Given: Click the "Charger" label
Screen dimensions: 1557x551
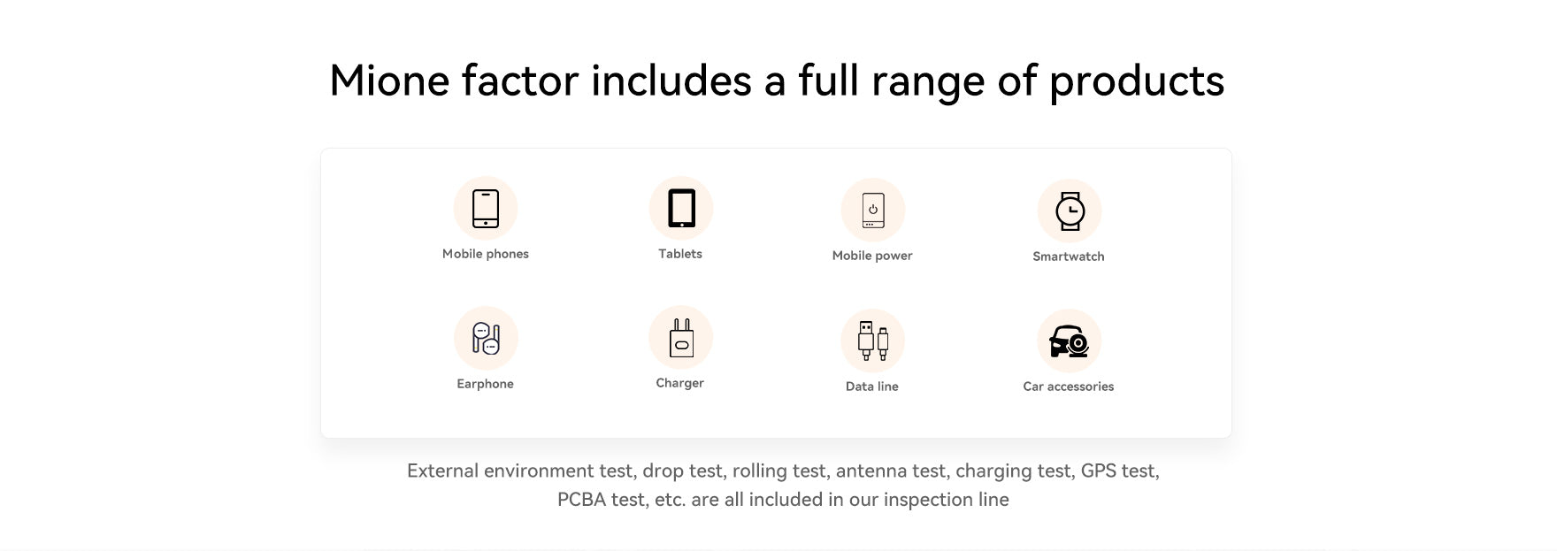Looking at the screenshot, I should tap(679, 383).
